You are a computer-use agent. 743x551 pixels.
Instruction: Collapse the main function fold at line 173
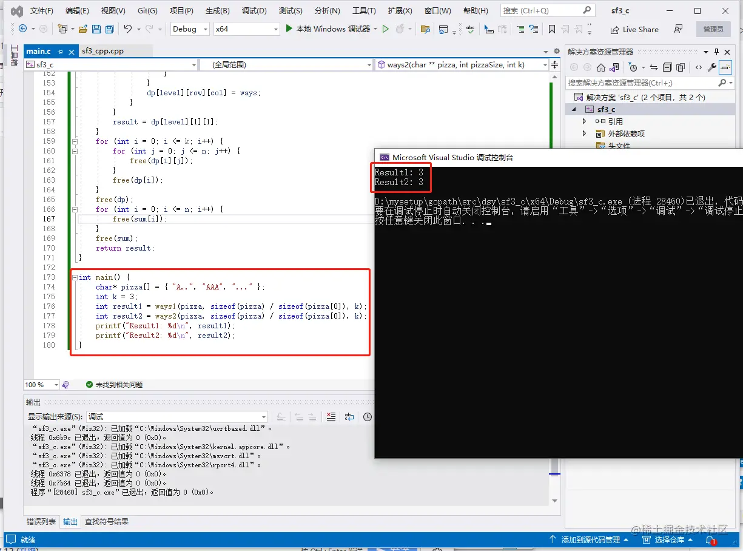tap(75, 277)
